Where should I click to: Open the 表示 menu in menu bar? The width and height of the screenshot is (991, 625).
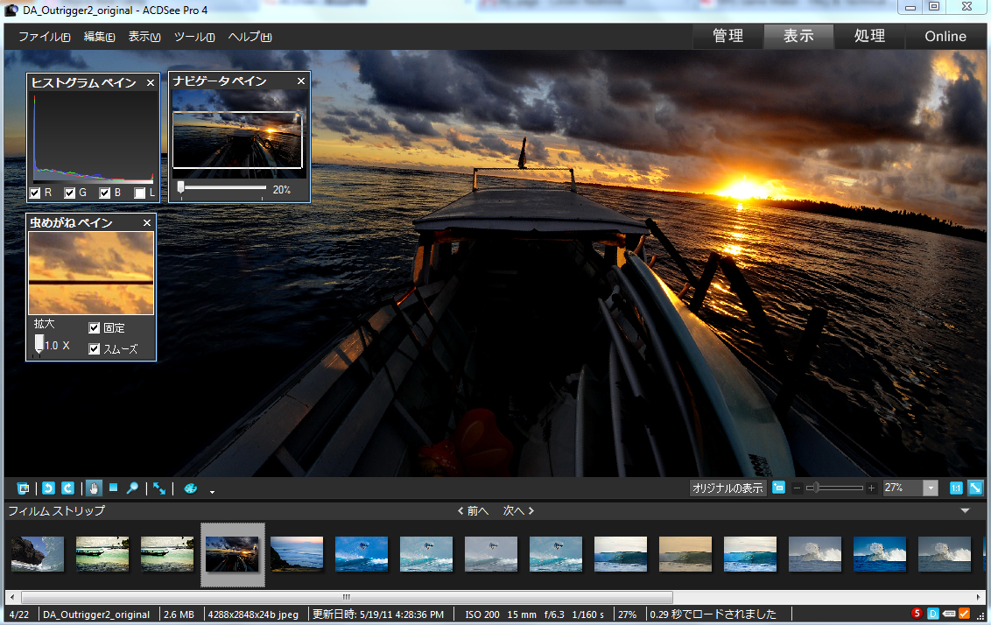(144, 37)
